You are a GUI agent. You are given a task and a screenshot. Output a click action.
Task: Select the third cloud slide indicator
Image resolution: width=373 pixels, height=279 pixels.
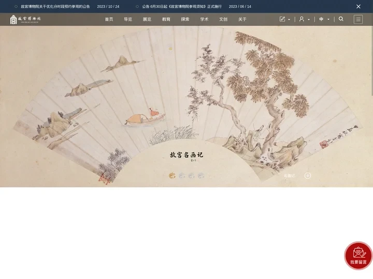pyautogui.click(x=192, y=176)
